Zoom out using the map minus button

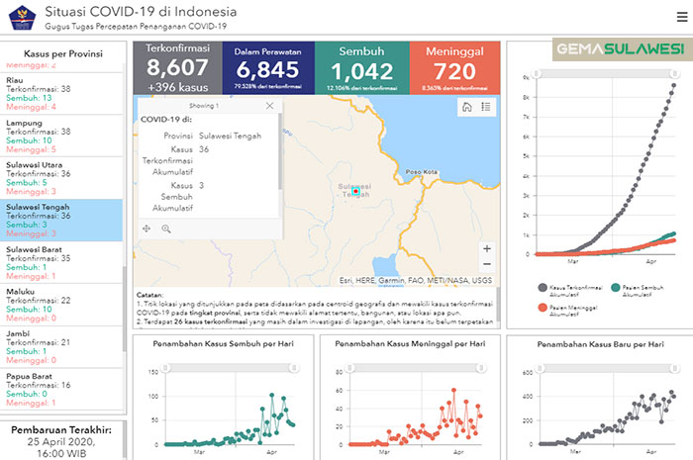pyautogui.click(x=486, y=264)
